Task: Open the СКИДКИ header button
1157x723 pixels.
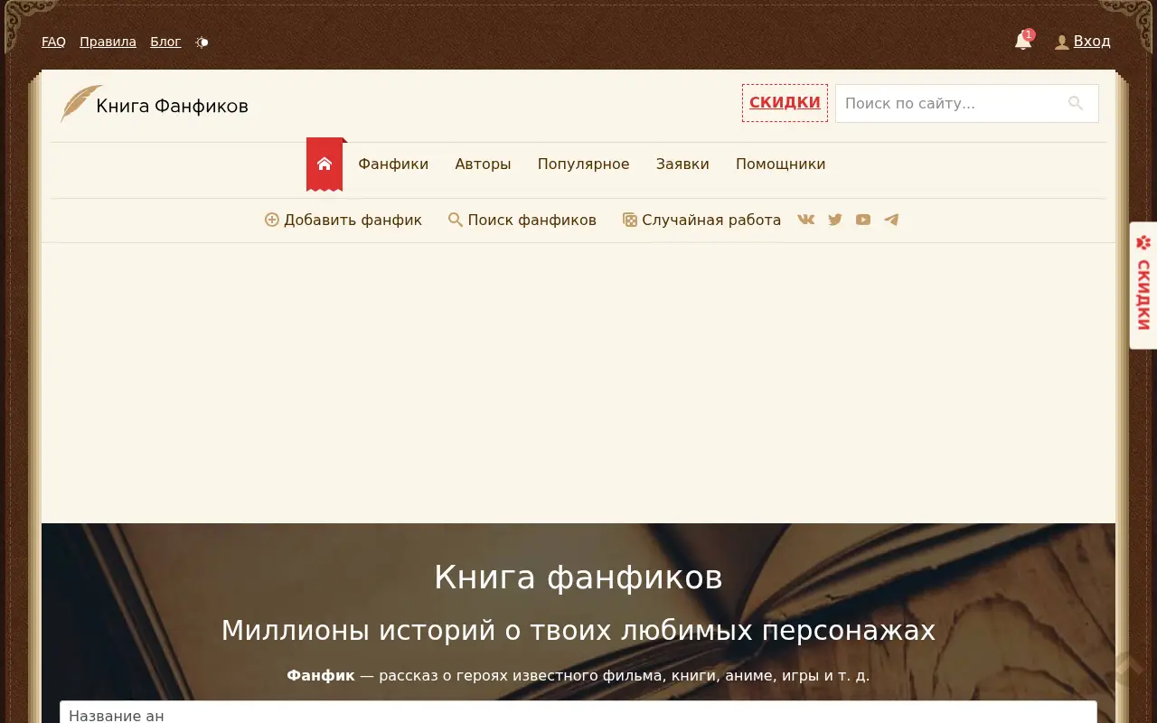Action: [785, 103]
